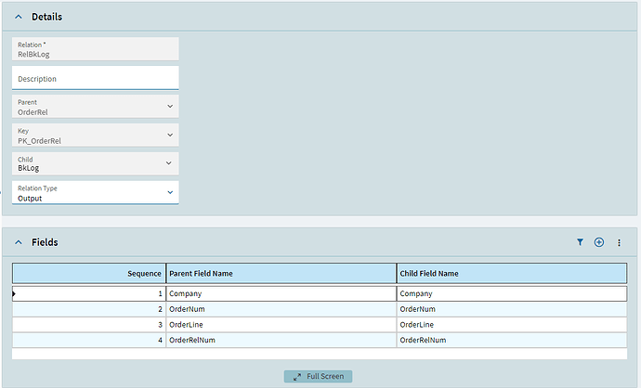Add a new field with plus icon
Image resolution: width=641 pixels, height=388 pixels.
pyautogui.click(x=599, y=242)
